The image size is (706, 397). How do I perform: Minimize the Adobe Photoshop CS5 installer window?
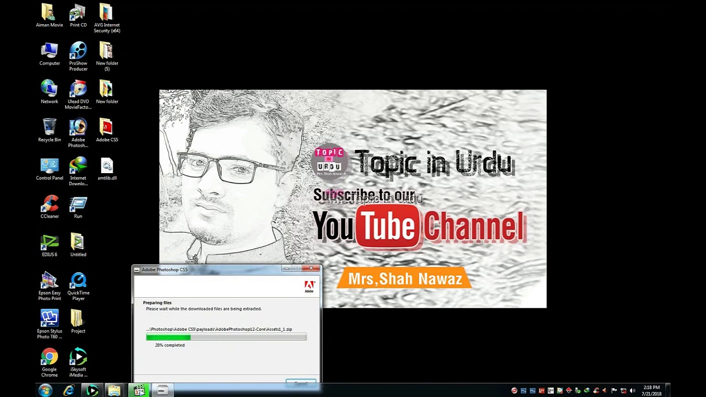click(x=287, y=269)
